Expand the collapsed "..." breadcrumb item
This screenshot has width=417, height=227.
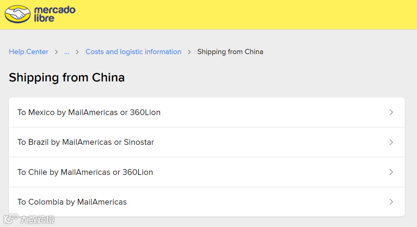point(67,52)
